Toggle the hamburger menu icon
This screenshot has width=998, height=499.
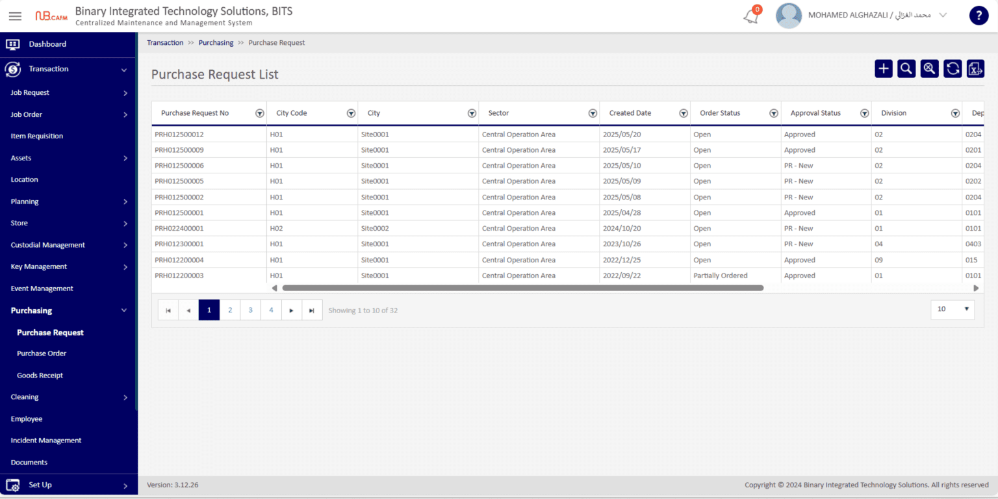pyautogui.click(x=15, y=16)
